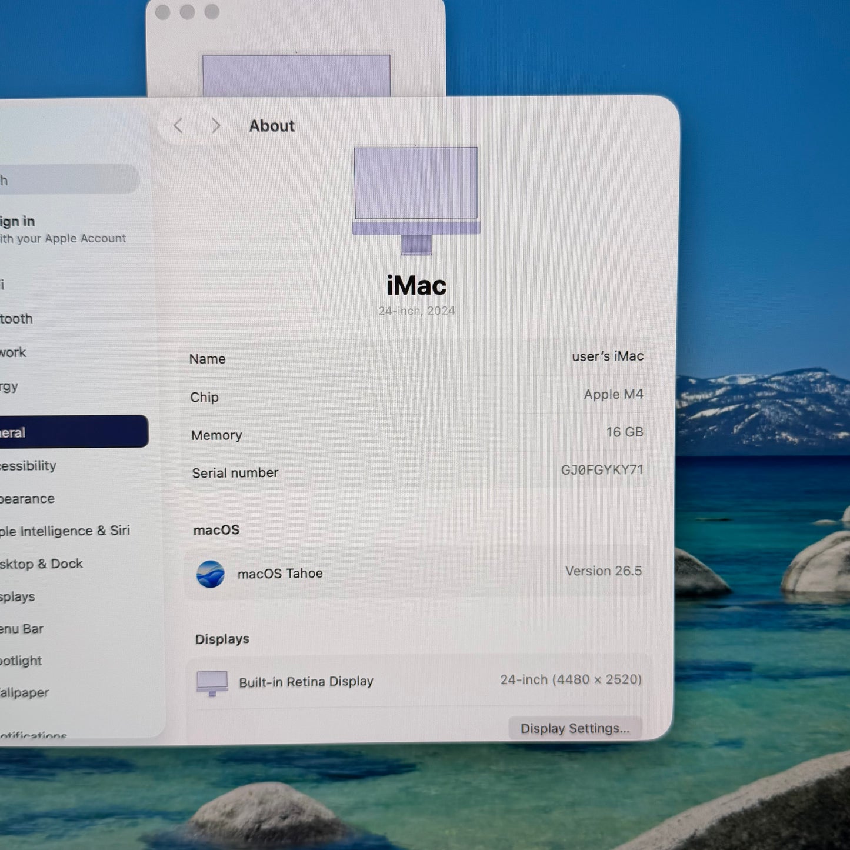Click the macOS Tahoe label
Screen dimensions: 850x850
[x=280, y=574]
